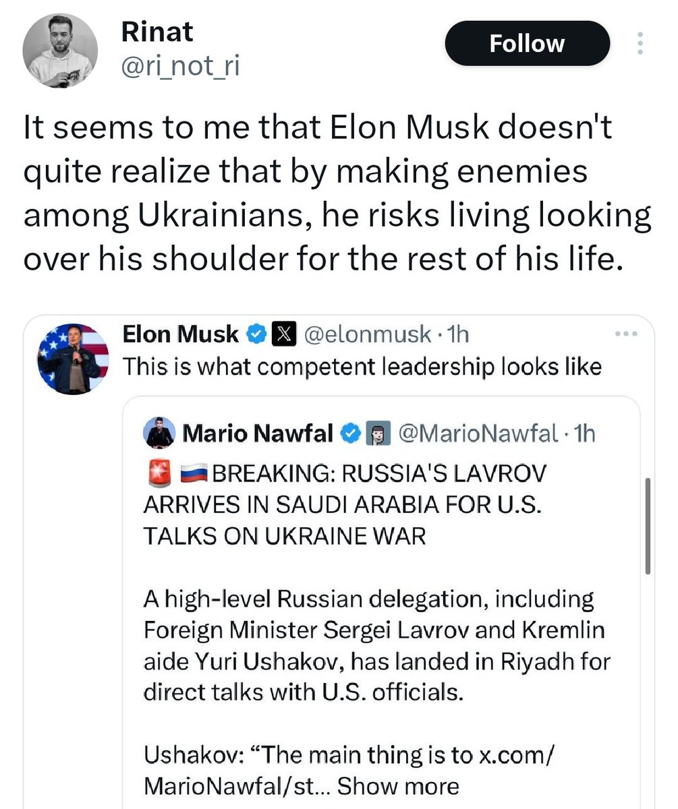Click the Russian flag emoji
This screenshot has width=678, height=809.
[x=194, y=475]
